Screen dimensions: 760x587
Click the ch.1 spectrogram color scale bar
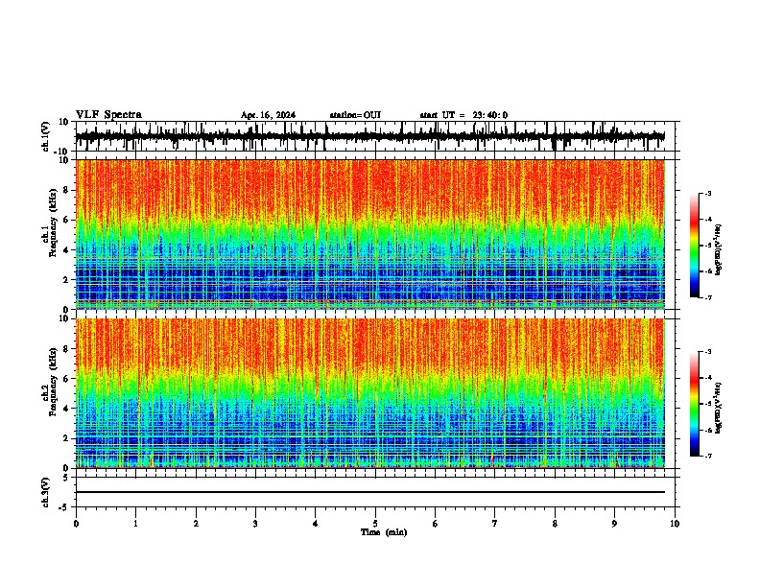pyautogui.click(x=694, y=246)
